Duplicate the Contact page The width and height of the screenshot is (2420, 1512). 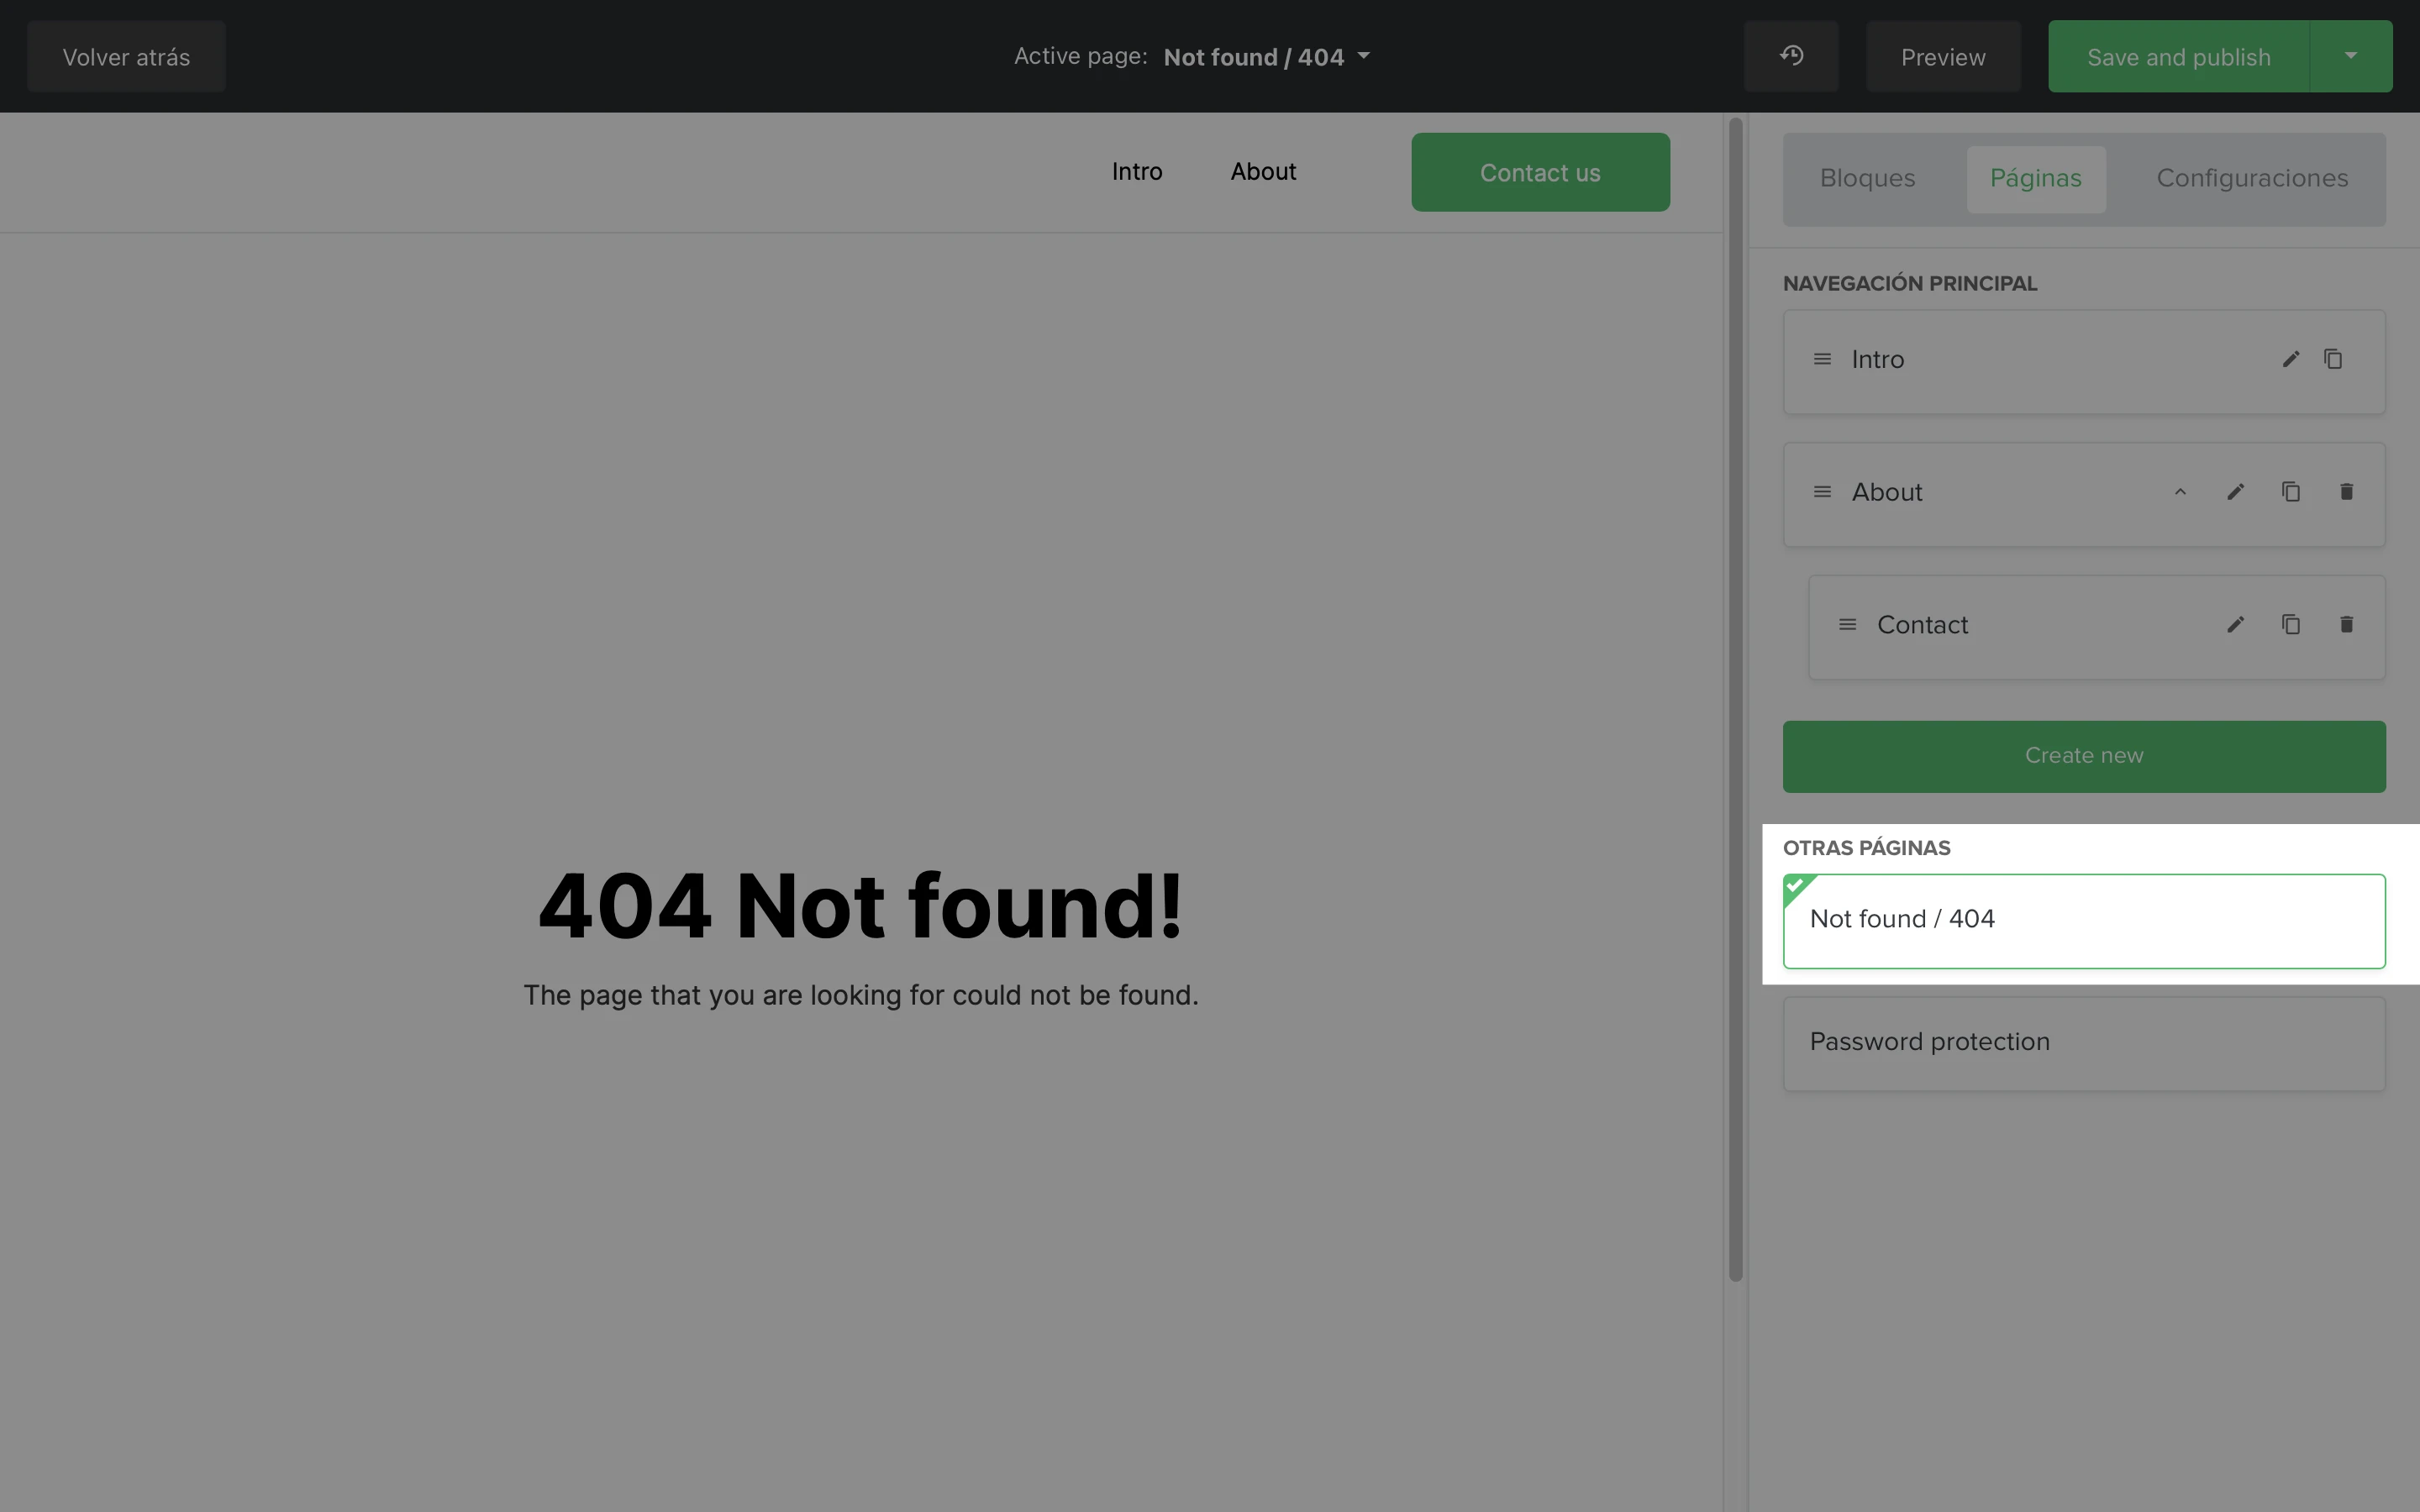pos(2291,625)
